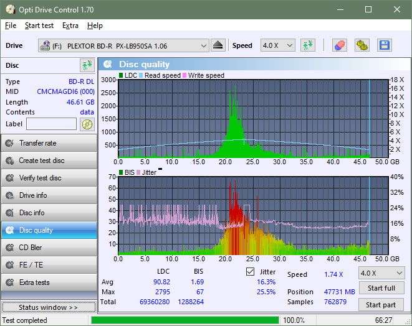Click the eraser icon in the toolbar
412x326 pixels.
tap(340, 45)
